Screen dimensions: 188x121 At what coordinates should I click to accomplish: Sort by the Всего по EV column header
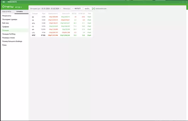coord(66,14)
